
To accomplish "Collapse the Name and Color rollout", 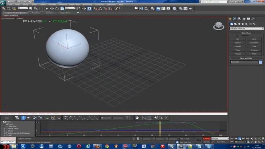I will click(x=246, y=58).
